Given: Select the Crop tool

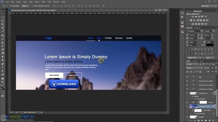Looking at the screenshot, I should click(2, 28).
